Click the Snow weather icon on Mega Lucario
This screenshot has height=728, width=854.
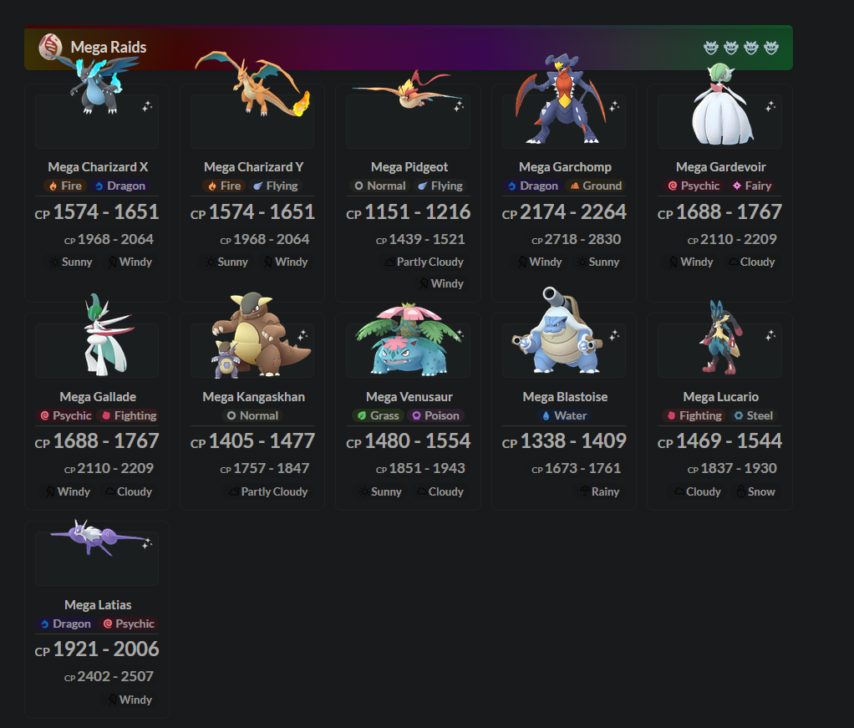point(740,491)
